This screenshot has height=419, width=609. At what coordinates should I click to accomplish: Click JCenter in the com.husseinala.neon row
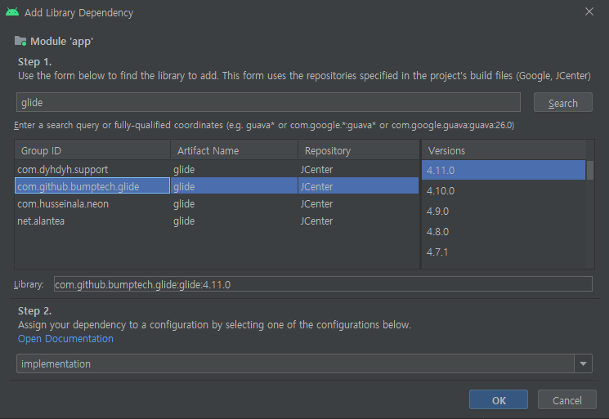(316, 203)
